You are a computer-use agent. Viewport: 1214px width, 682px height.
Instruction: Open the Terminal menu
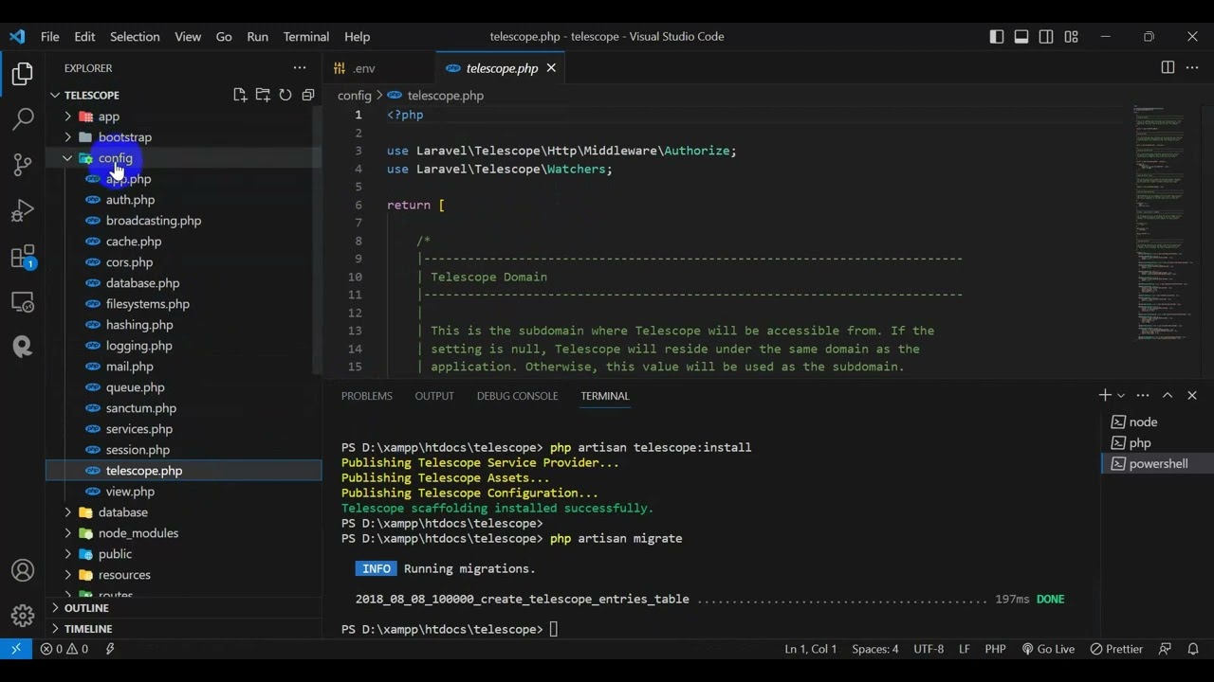pos(306,36)
